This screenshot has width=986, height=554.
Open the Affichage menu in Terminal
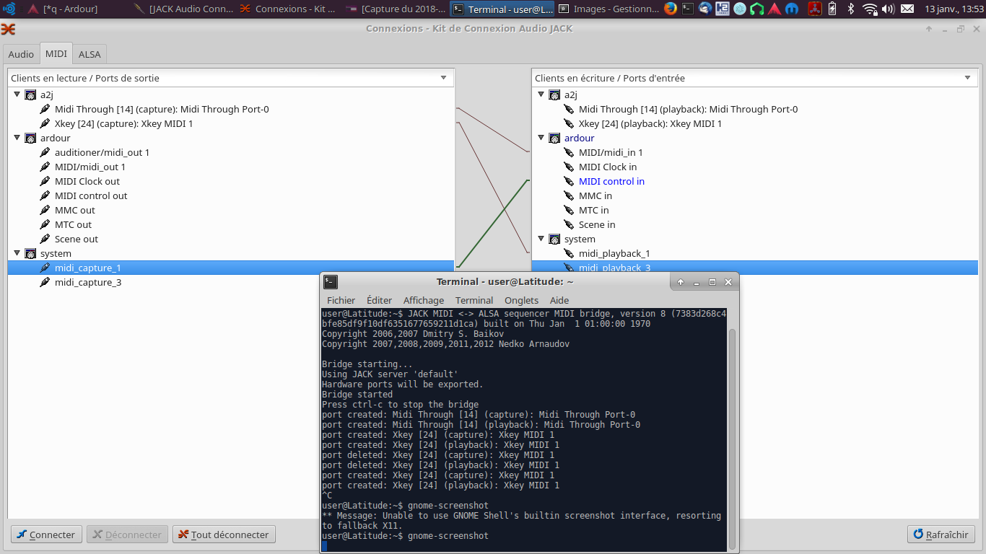point(424,300)
